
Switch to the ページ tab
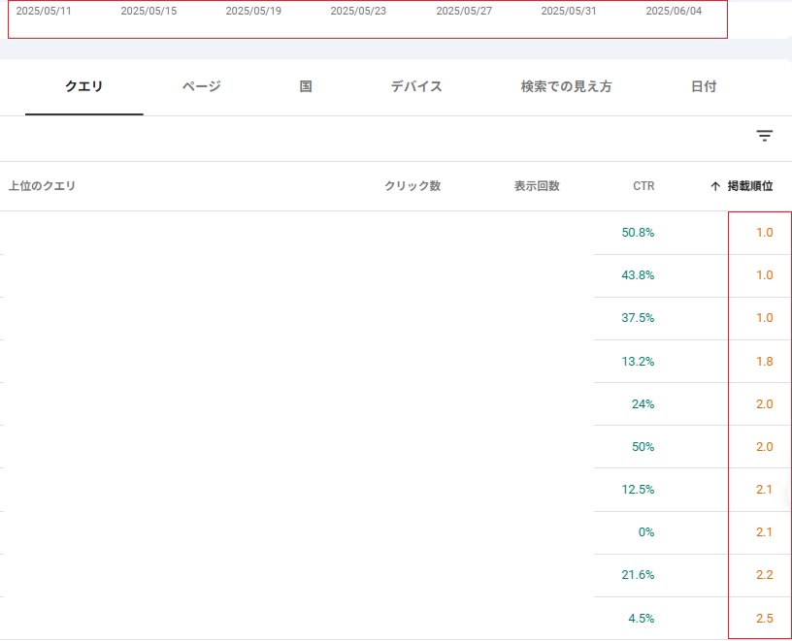[202, 86]
